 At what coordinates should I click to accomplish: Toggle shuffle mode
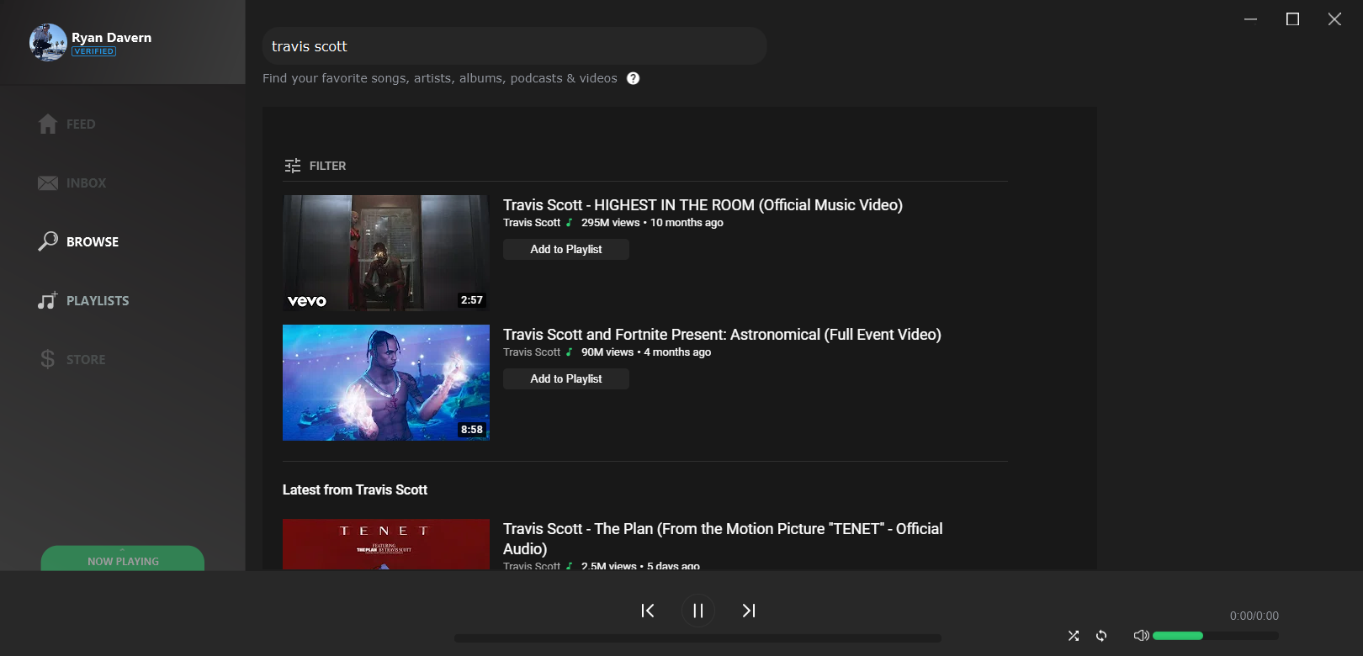point(1073,636)
